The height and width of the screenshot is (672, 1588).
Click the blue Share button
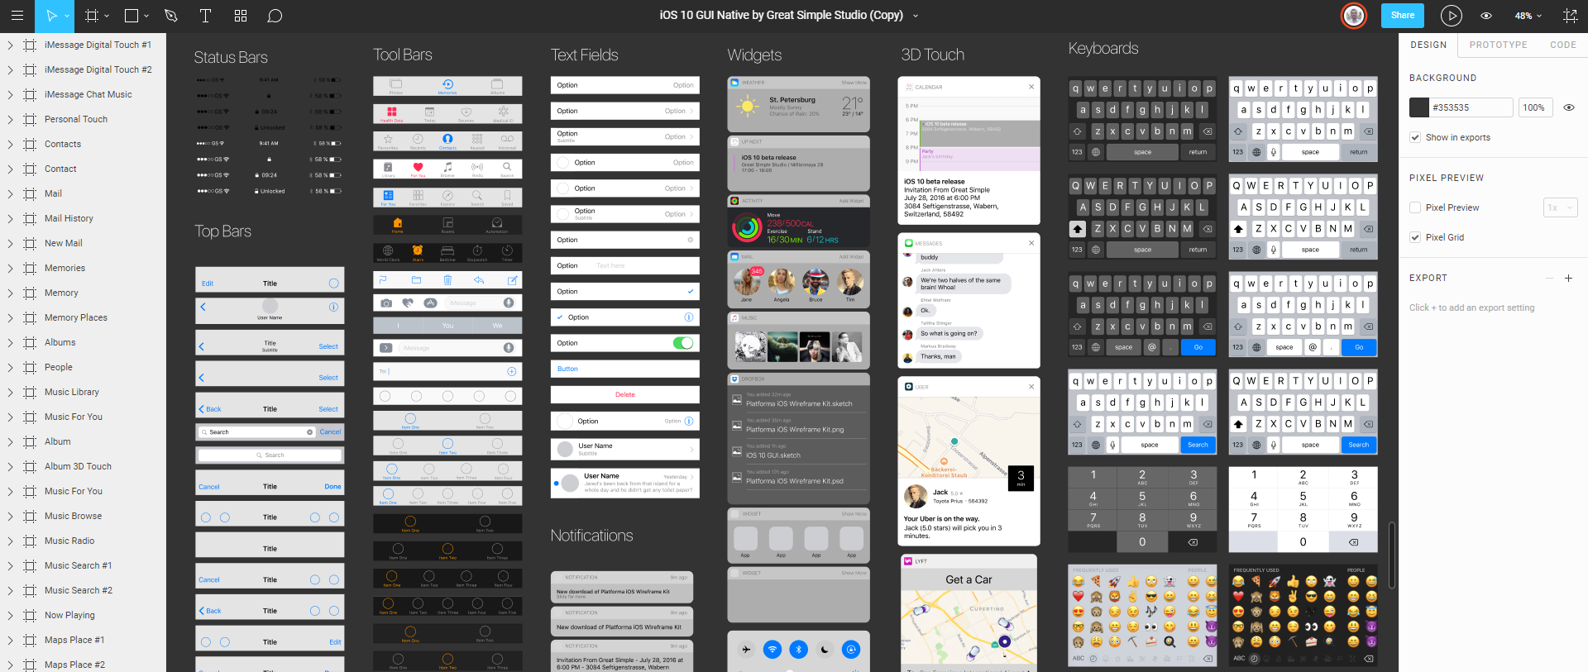1402,16
